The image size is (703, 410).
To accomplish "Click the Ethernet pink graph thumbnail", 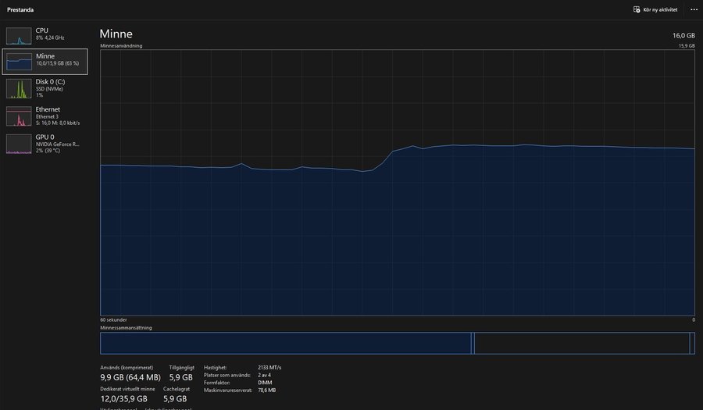I will [20, 116].
